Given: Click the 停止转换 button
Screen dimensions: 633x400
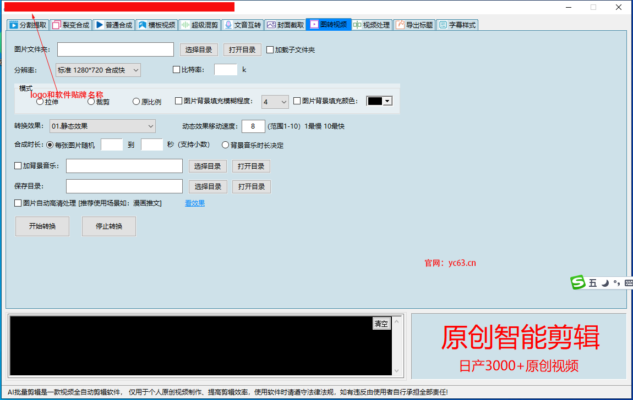Looking at the screenshot, I should pos(109,226).
